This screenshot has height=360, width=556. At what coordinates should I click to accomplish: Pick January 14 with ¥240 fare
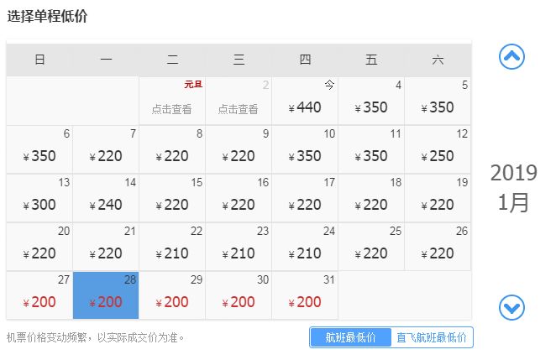[x=106, y=204]
